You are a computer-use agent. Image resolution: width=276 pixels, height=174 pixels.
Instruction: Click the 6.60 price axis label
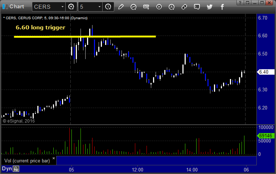point(263,36)
